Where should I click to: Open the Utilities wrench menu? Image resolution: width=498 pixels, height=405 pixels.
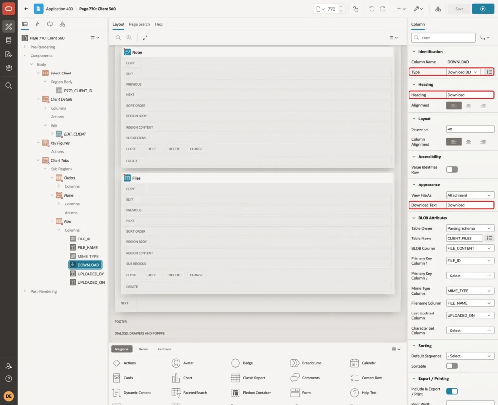click(418, 9)
